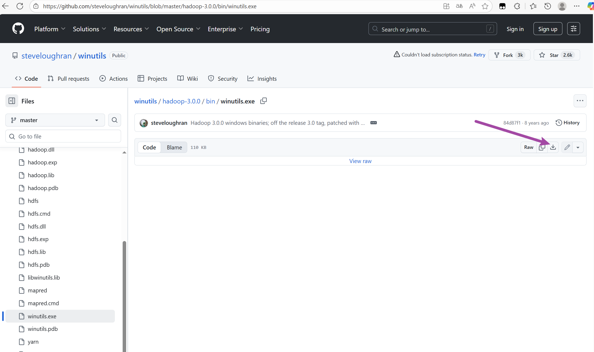Image resolution: width=594 pixels, height=352 pixels.
Task: Expand more edit options dropdown arrow
Action: pos(578,147)
